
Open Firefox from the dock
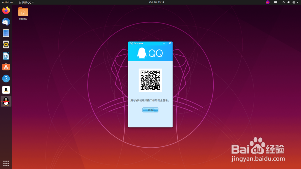[6, 10]
